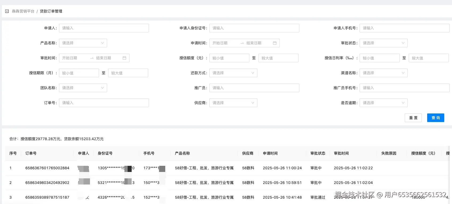The width and height of the screenshot is (452, 204).
Task: Click the 审批时间 column header
Action: point(341,153)
